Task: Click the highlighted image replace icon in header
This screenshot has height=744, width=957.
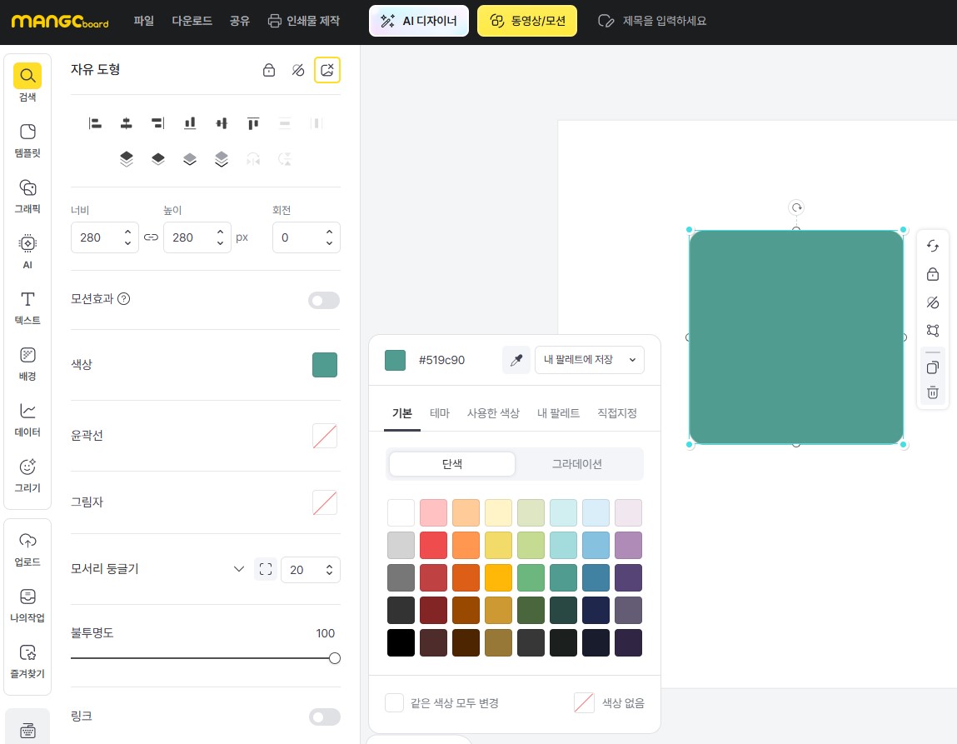Action: pyautogui.click(x=327, y=70)
